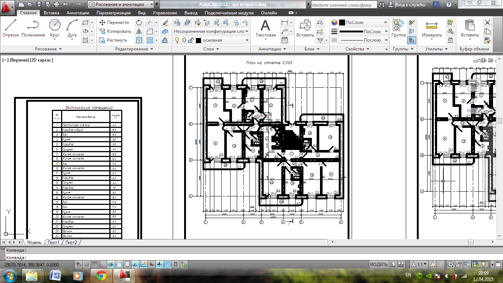Click the Cut scissors icon in Буфер обмена
The image size is (503, 283).
(488, 22)
